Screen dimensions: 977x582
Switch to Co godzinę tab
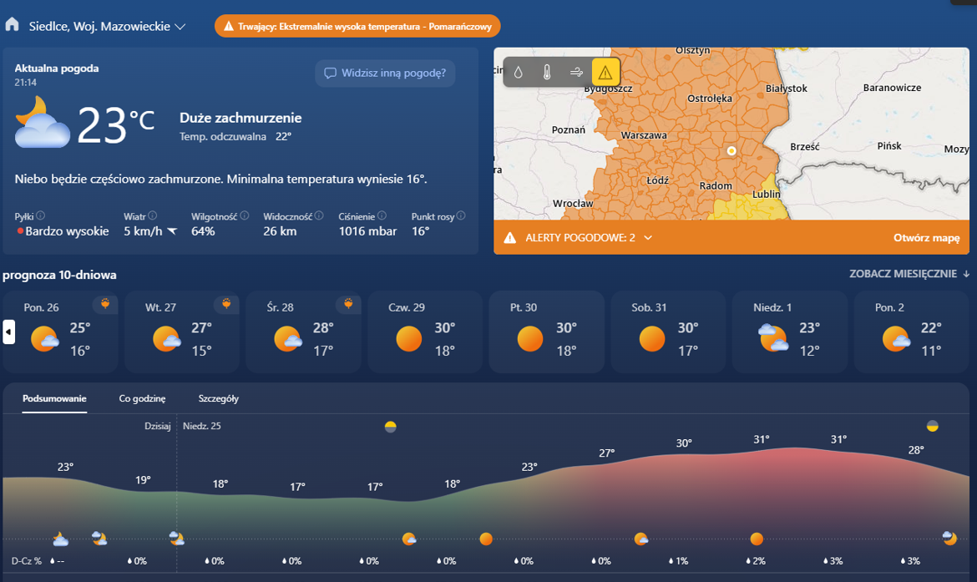point(142,398)
